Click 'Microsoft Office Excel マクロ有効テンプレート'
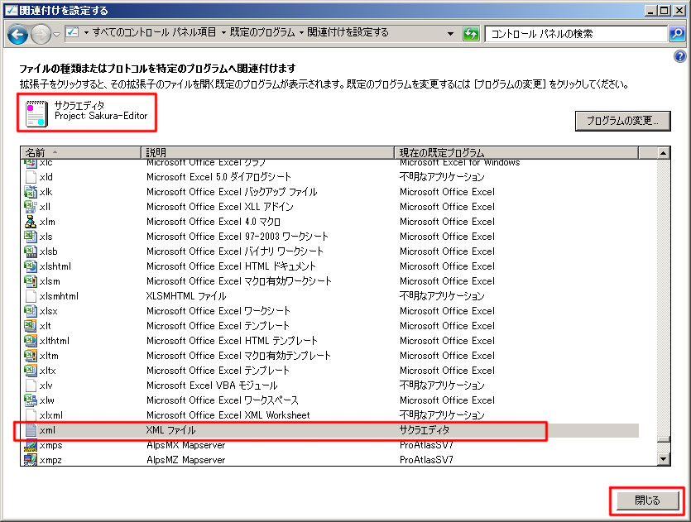The height and width of the screenshot is (522, 691). tap(238, 356)
